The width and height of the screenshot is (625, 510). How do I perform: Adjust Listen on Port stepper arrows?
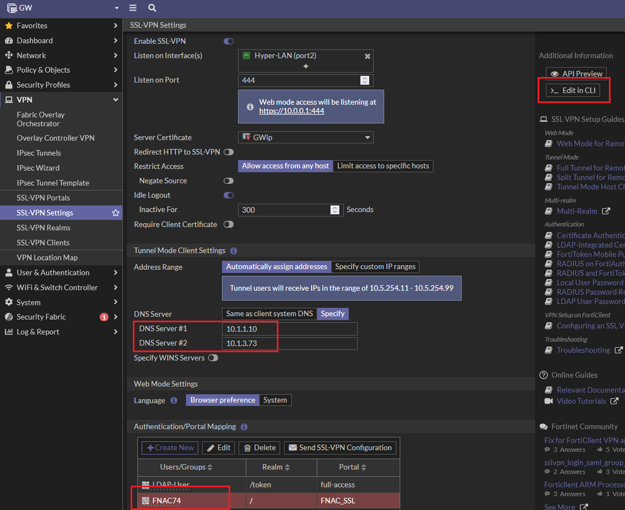(365, 80)
